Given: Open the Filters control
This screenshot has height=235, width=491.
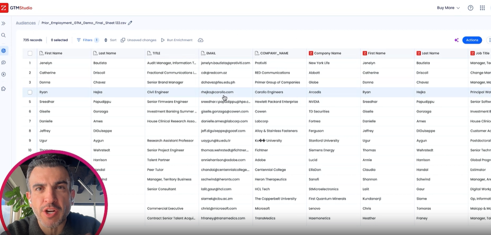Looking at the screenshot, I should 88,40.
